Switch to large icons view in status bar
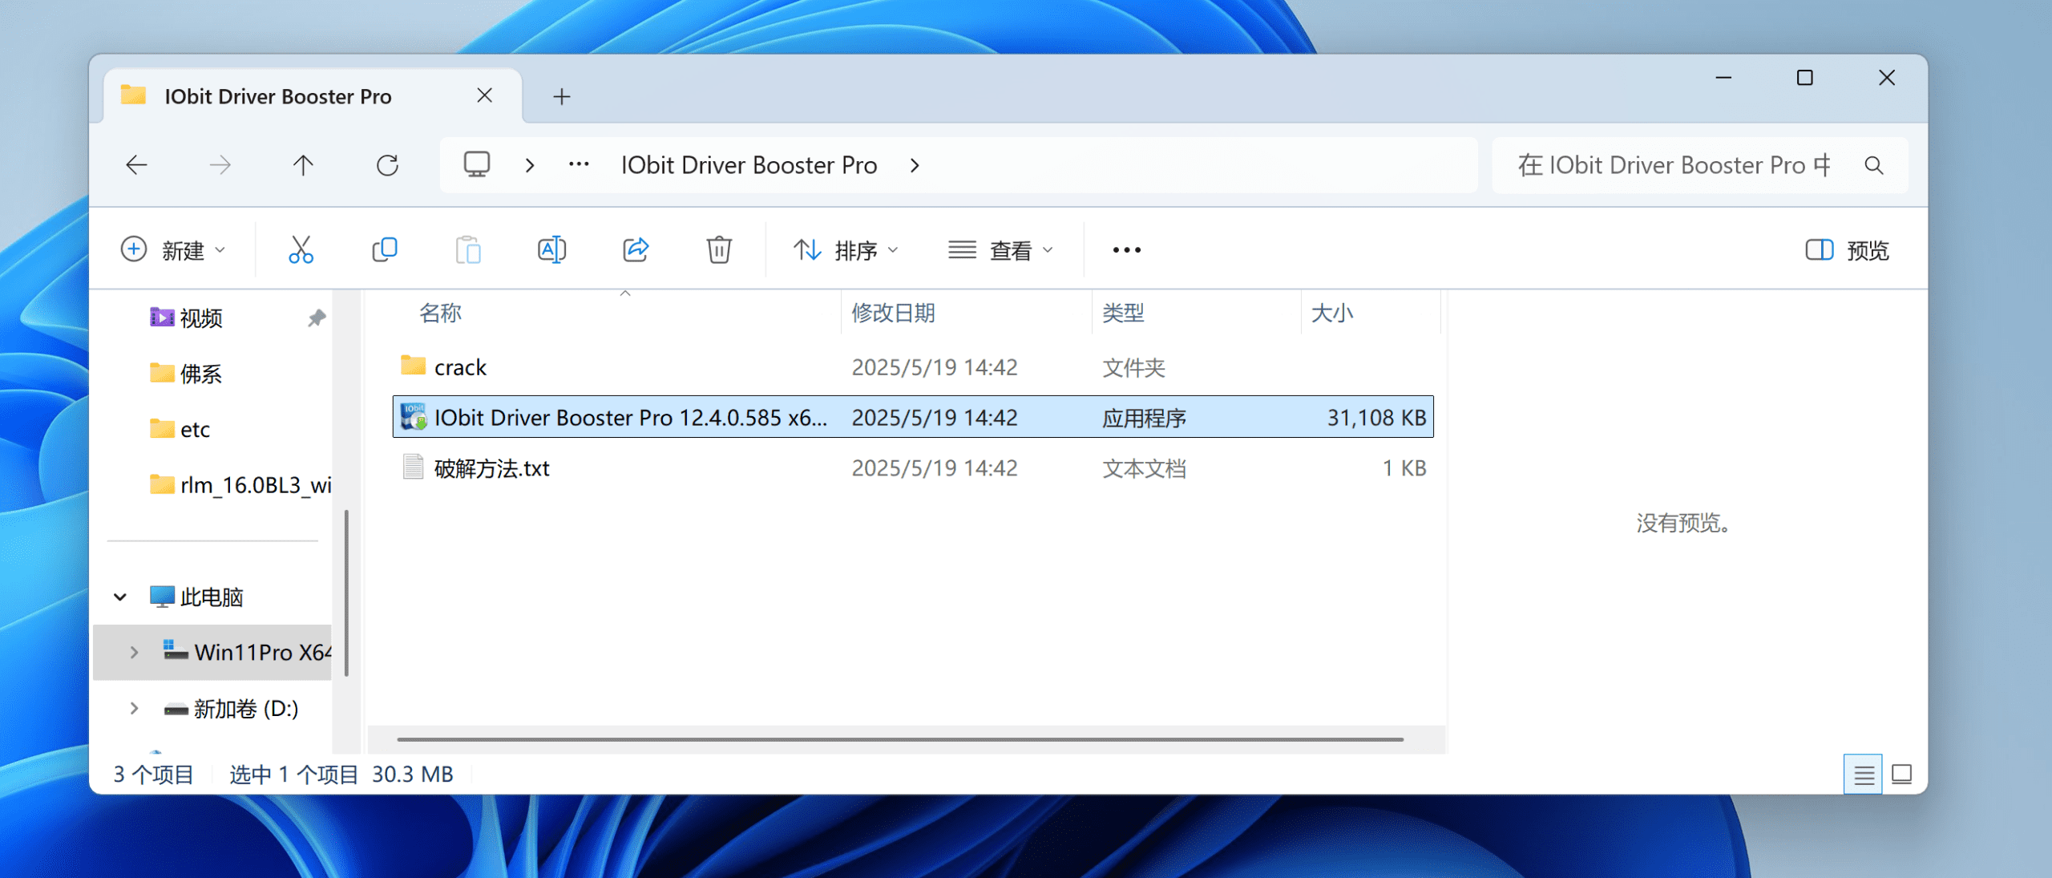 1902,775
